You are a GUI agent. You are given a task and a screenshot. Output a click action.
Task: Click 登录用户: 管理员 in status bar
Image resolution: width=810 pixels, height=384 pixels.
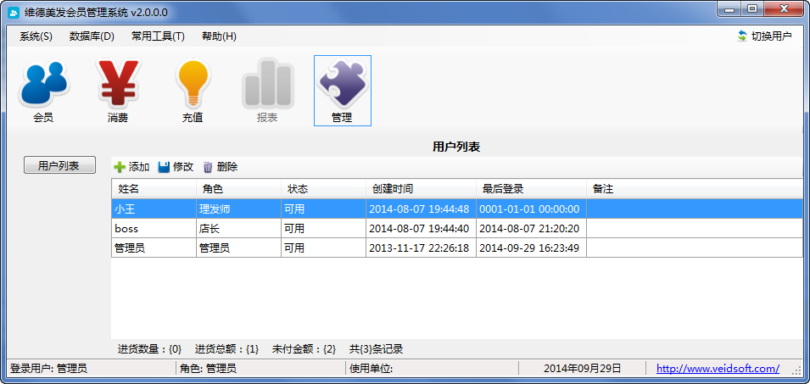point(48,369)
